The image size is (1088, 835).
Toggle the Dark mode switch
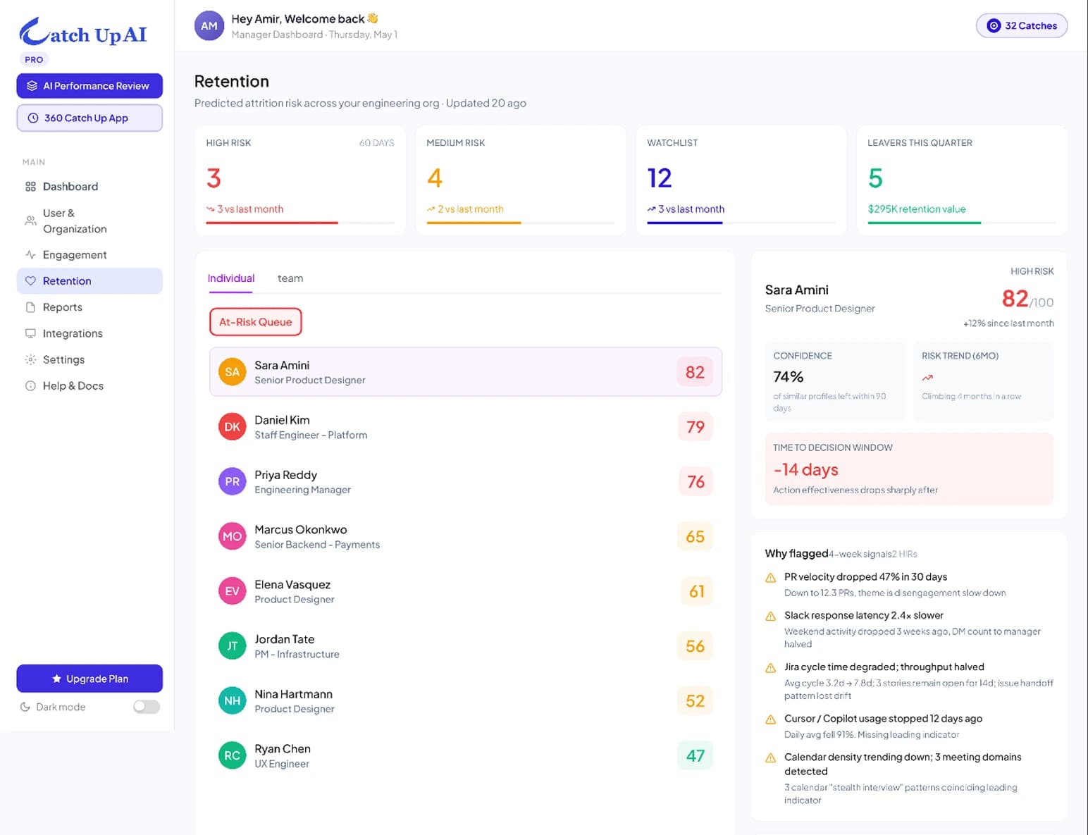pyautogui.click(x=147, y=707)
